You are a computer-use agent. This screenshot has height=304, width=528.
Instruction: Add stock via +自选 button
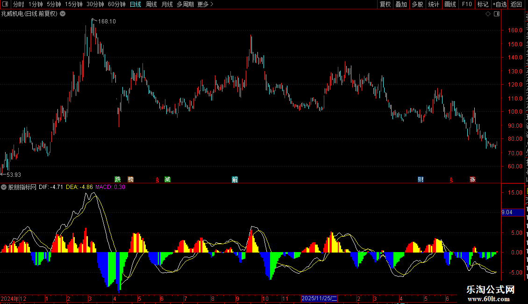click(499, 4)
